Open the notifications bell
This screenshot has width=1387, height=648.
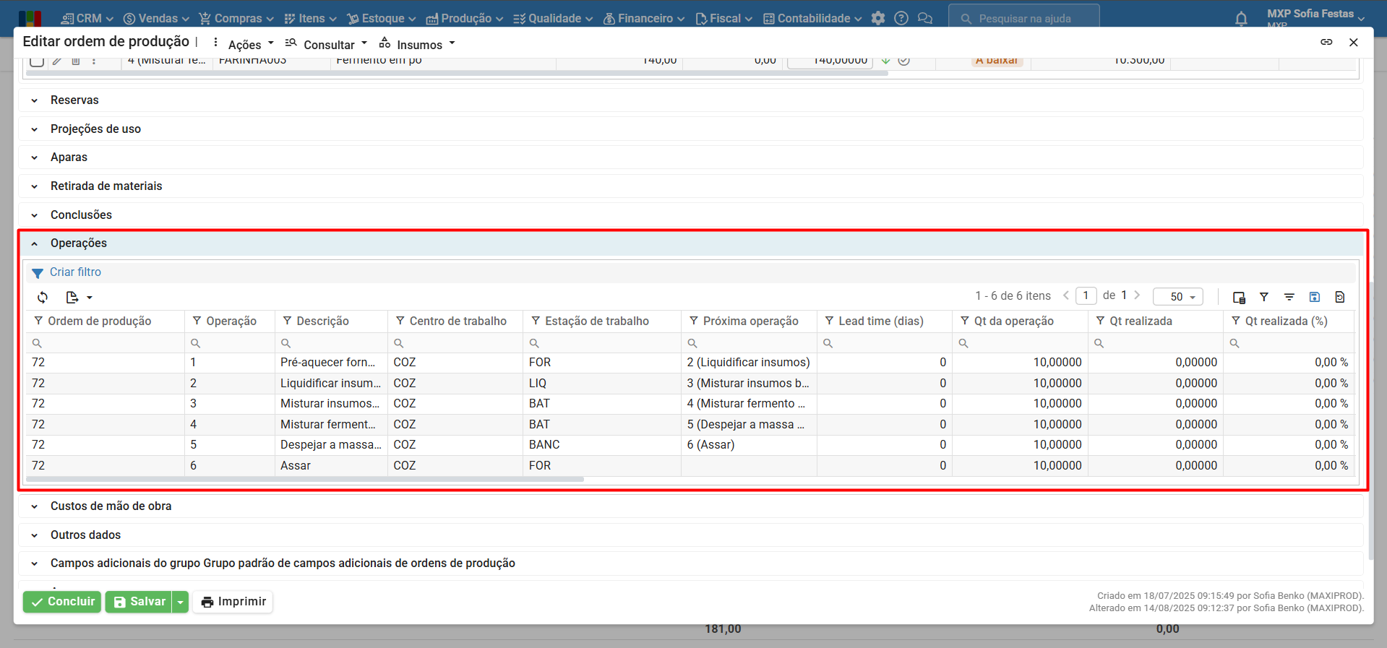(1241, 19)
